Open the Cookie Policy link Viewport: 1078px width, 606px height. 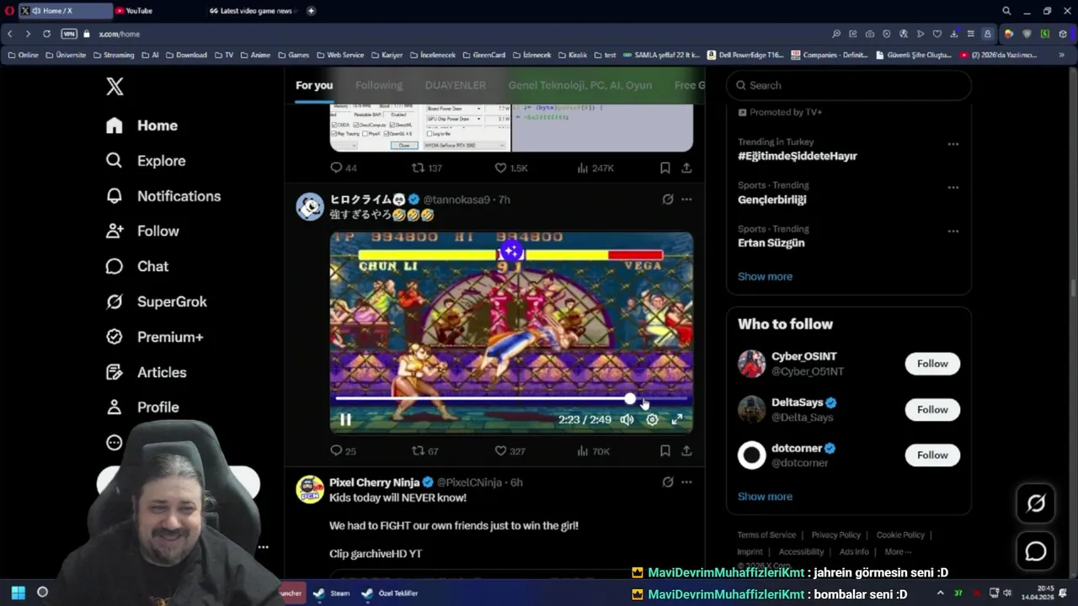pos(900,534)
